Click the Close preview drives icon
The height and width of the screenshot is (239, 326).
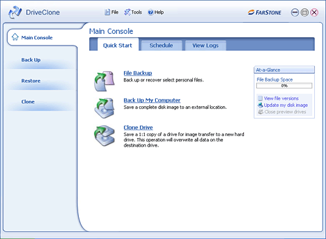pyautogui.click(x=260, y=112)
